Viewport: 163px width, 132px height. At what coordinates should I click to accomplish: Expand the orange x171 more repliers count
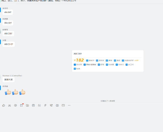click(136, 61)
